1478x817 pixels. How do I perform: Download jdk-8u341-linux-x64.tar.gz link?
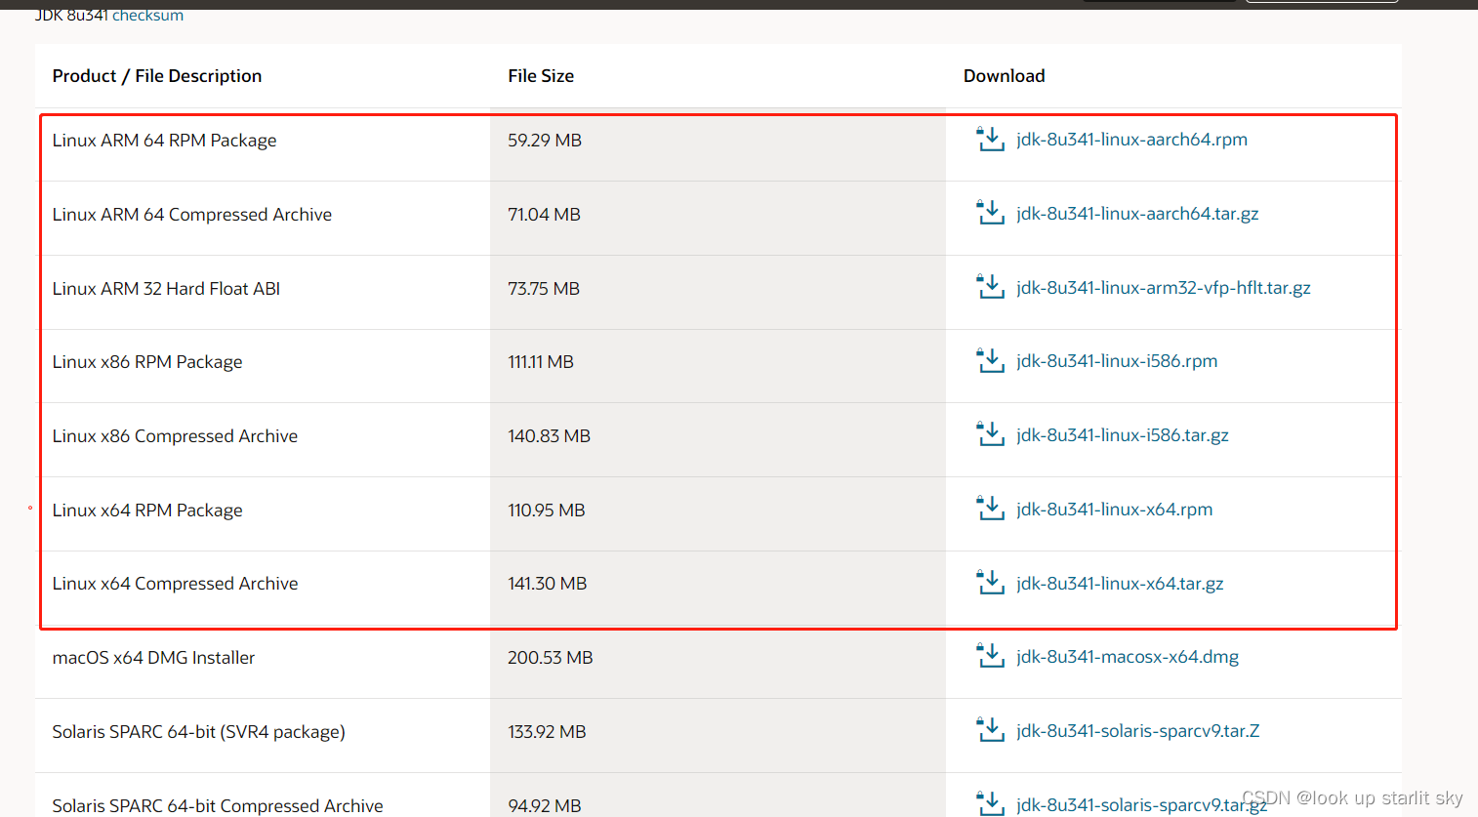[x=1120, y=584]
